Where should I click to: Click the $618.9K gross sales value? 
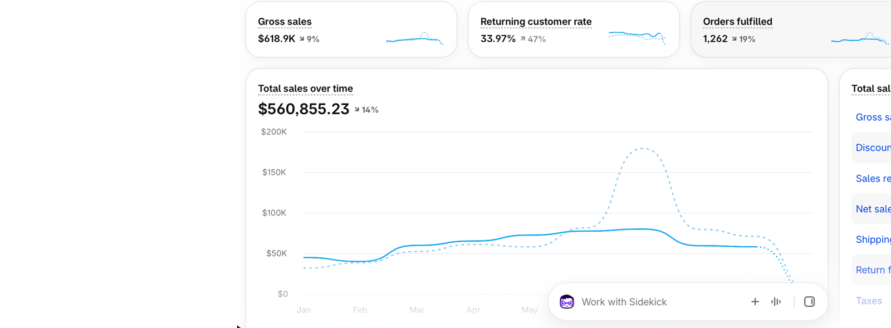pyautogui.click(x=276, y=39)
